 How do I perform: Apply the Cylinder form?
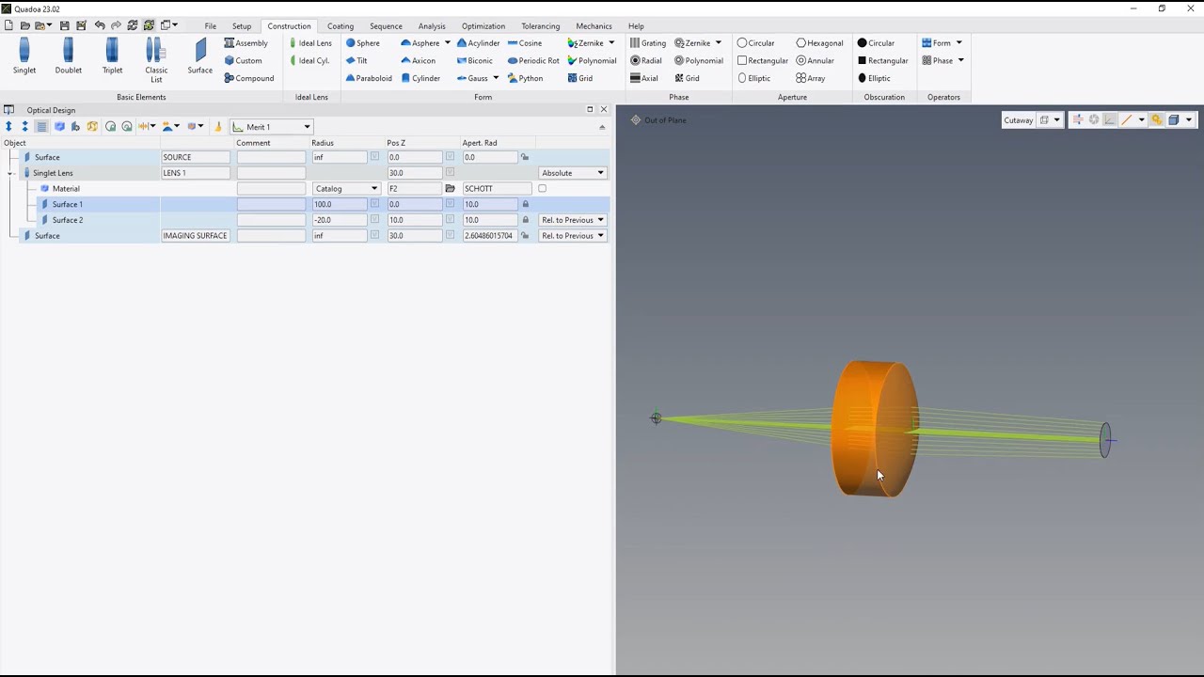click(x=420, y=78)
